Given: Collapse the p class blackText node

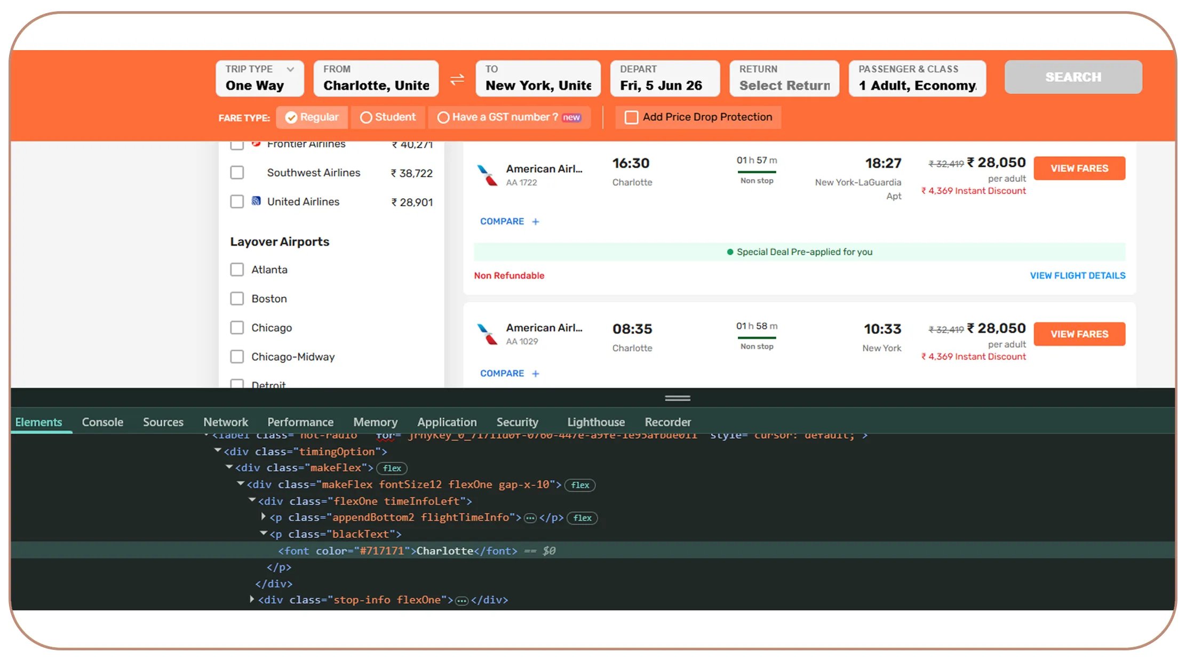Looking at the screenshot, I should pyautogui.click(x=264, y=534).
